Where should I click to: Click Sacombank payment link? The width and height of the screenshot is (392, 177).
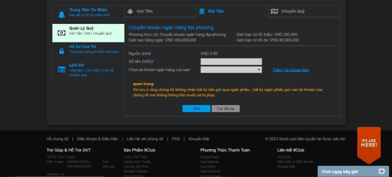pyautogui.click(x=209, y=162)
